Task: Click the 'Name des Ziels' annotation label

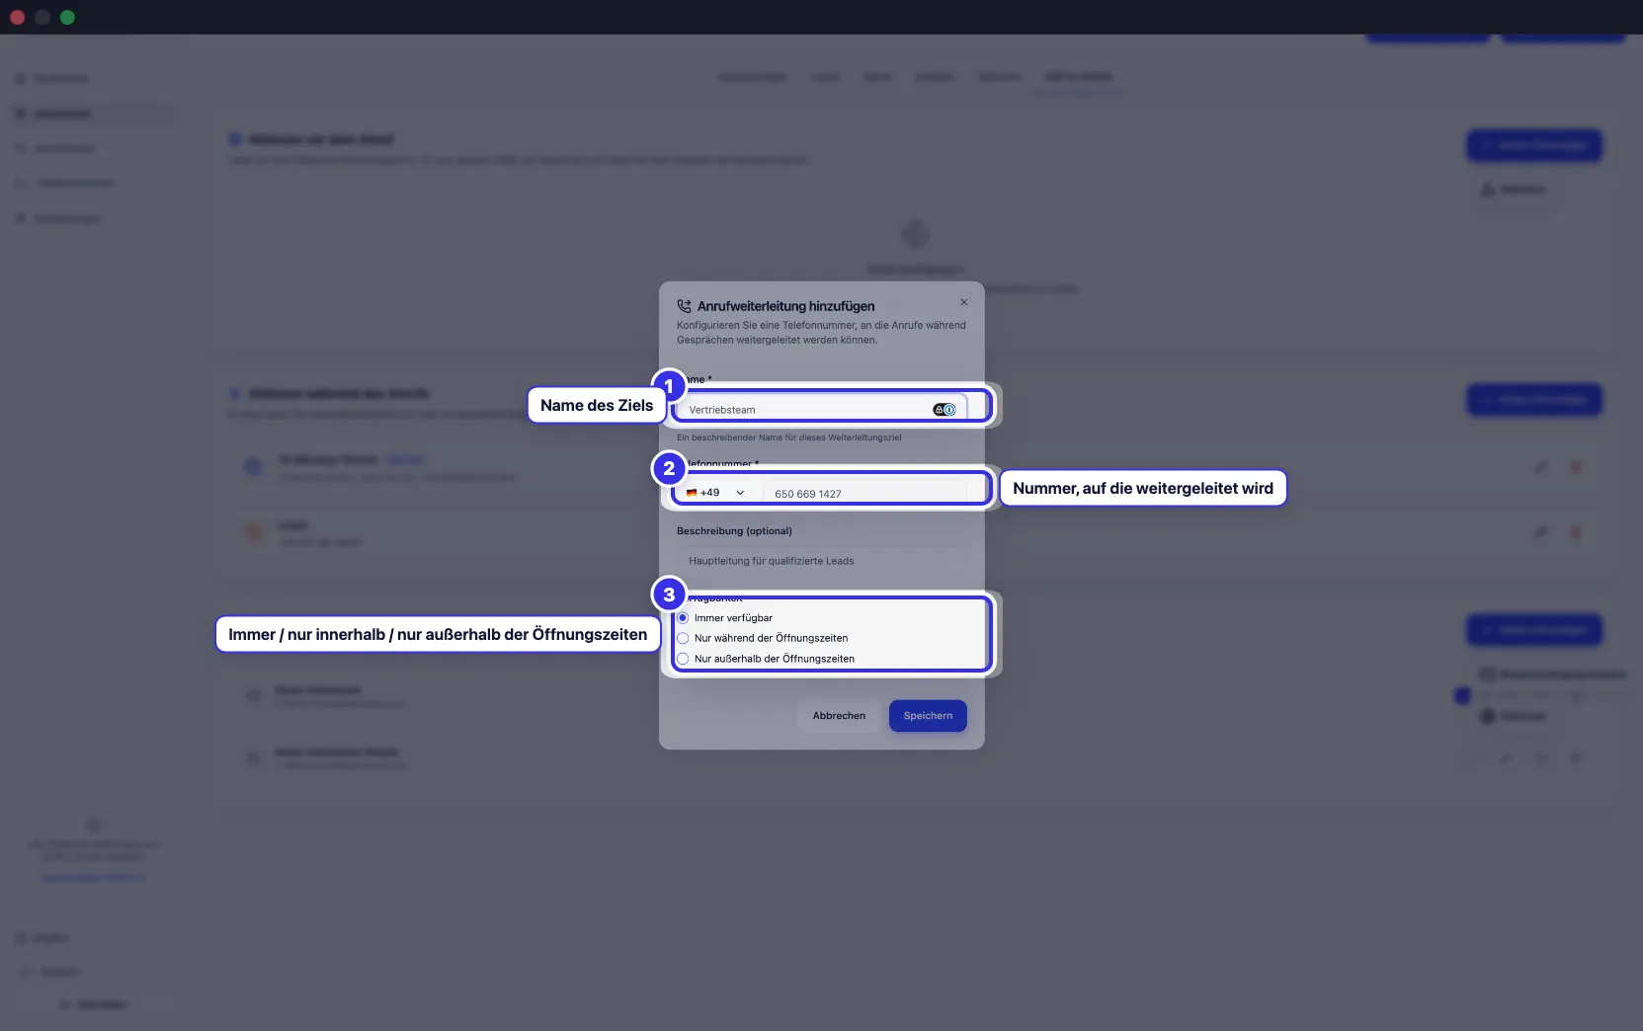Action: click(x=597, y=405)
